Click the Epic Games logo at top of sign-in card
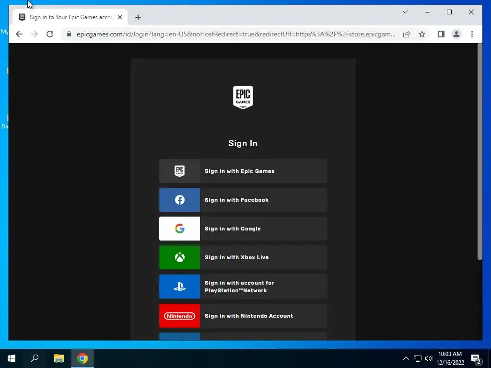Image resolution: width=491 pixels, height=368 pixels. pos(243,98)
